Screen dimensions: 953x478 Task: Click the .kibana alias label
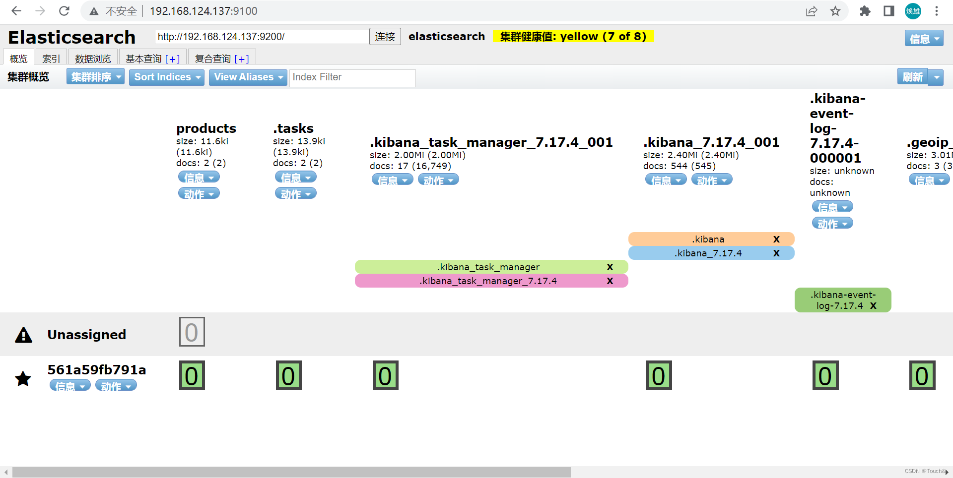click(708, 239)
